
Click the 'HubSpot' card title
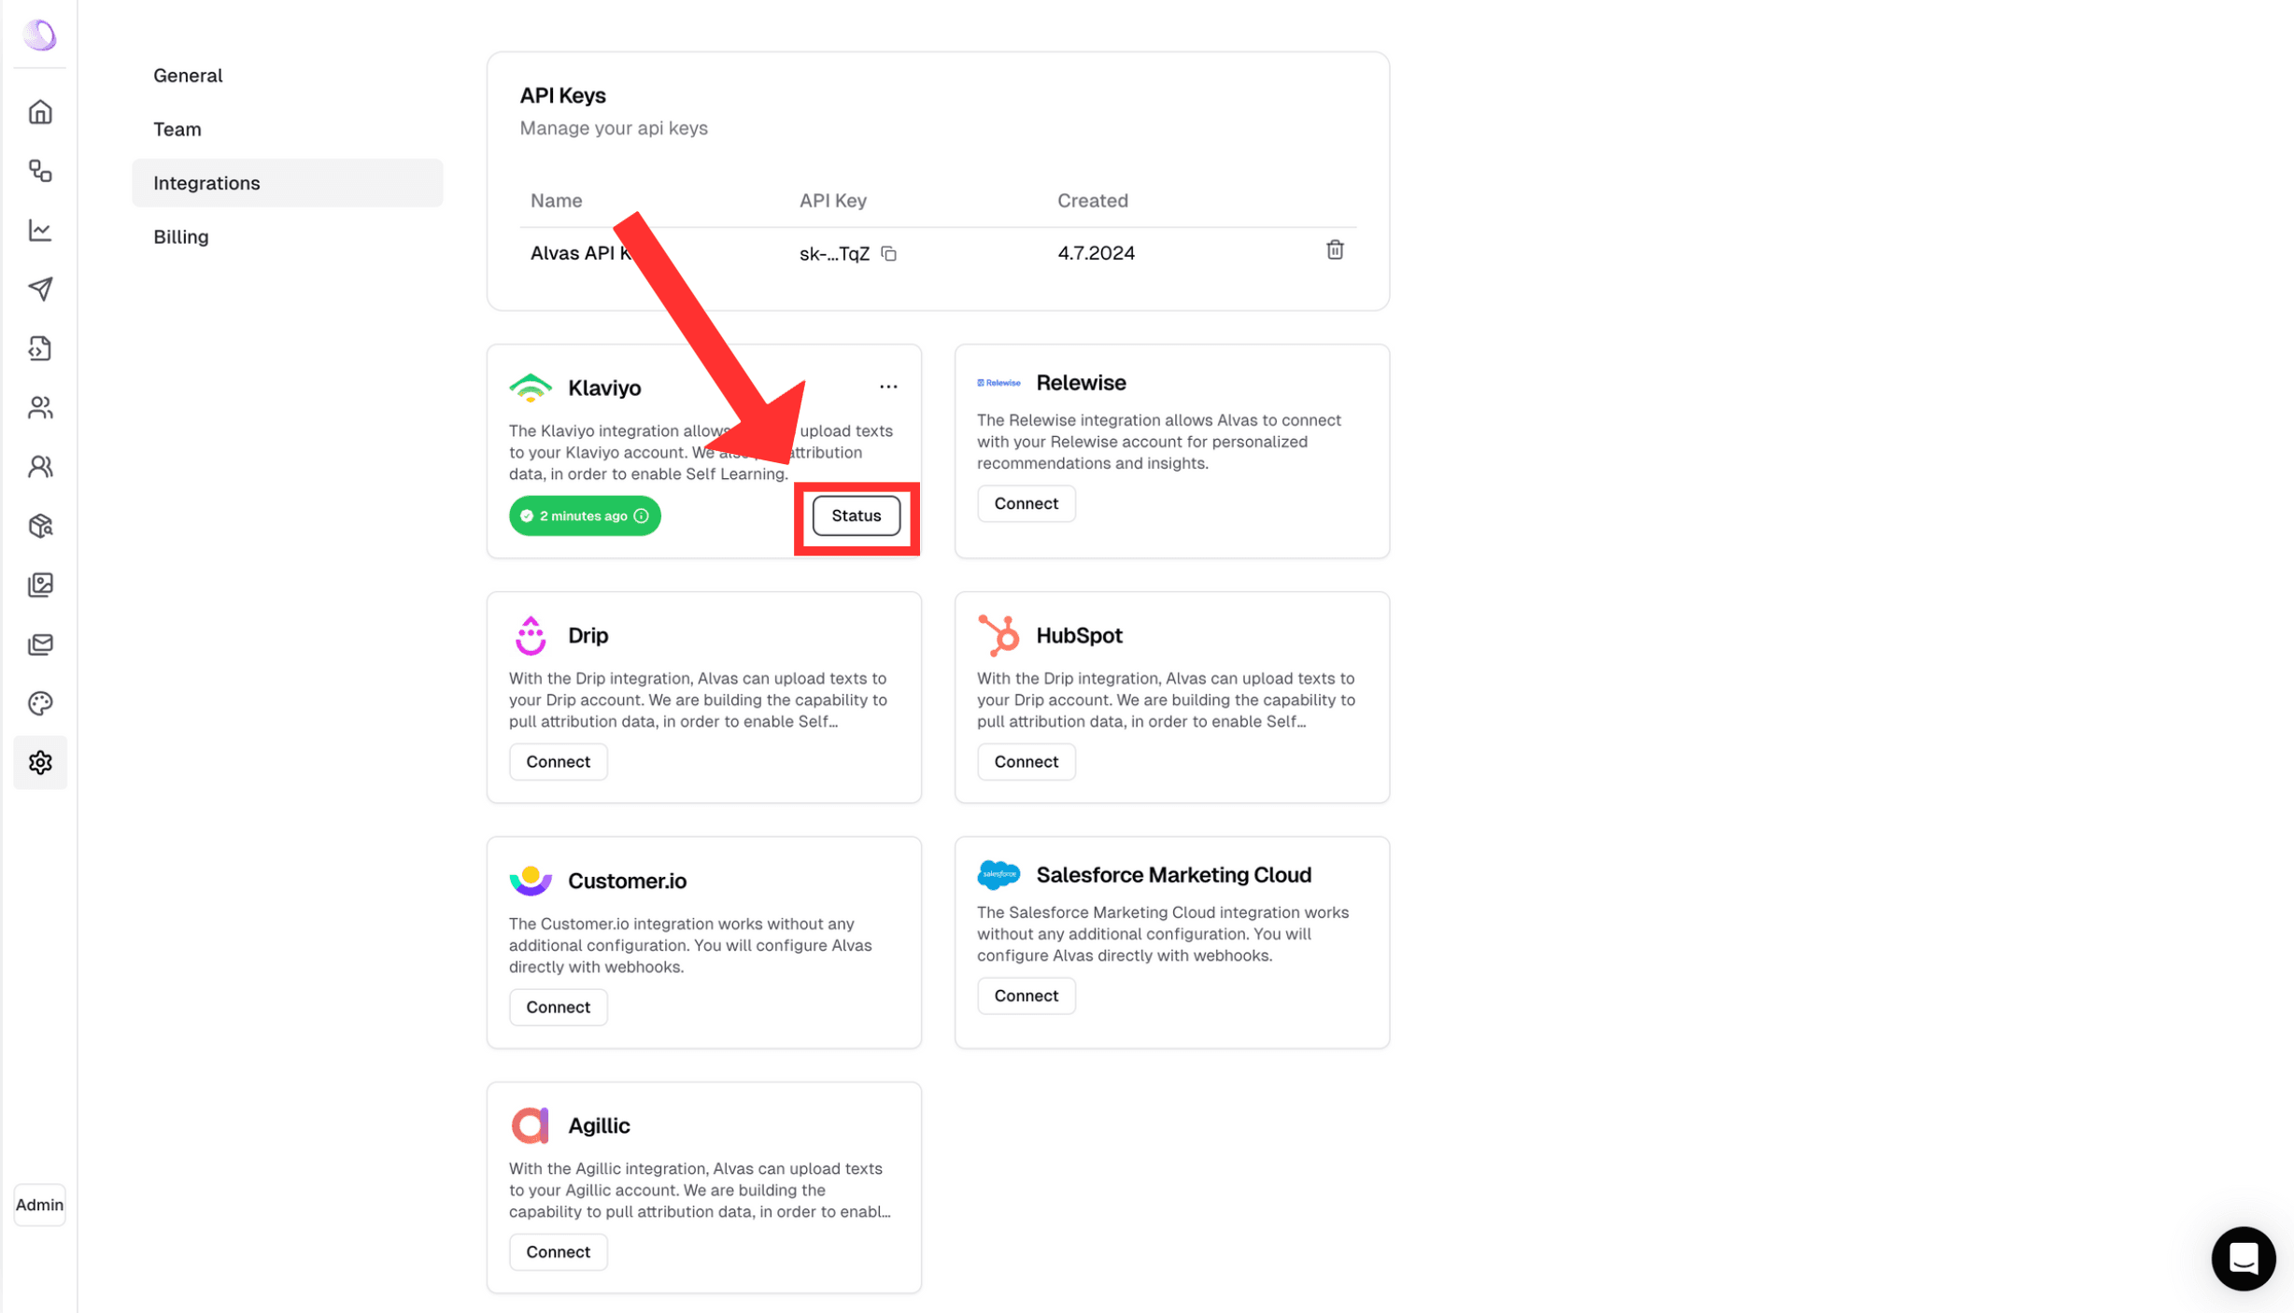[1079, 636]
